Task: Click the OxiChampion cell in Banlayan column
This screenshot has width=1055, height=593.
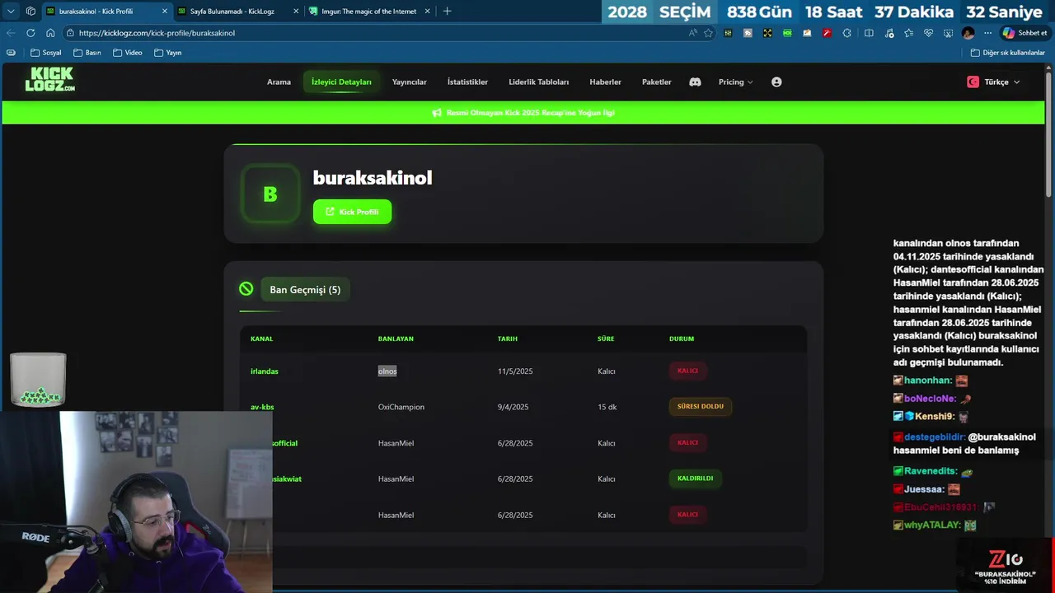Action: pyautogui.click(x=401, y=407)
